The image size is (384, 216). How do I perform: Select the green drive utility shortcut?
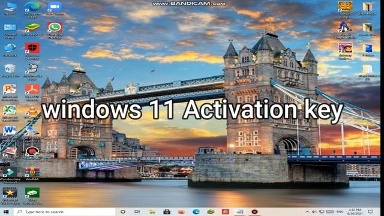[32, 196]
